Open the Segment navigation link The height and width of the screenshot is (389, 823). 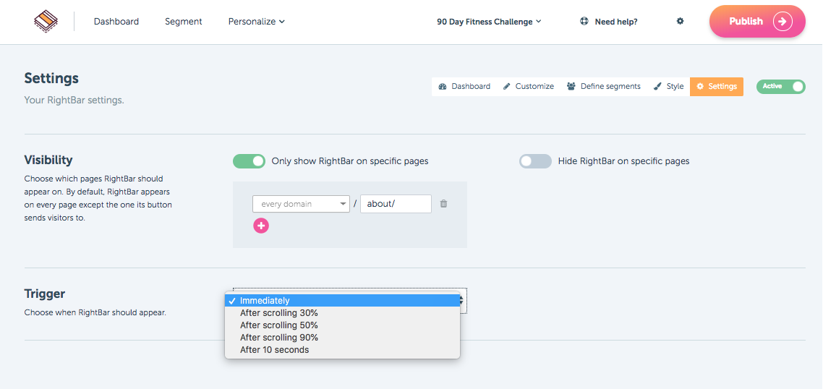coord(183,22)
